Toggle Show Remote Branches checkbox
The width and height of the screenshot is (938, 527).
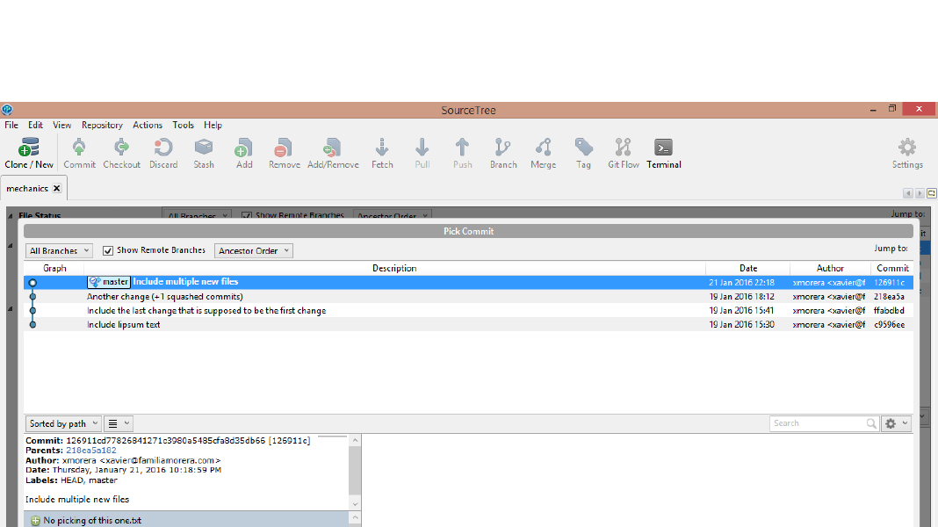tap(109, 250)
